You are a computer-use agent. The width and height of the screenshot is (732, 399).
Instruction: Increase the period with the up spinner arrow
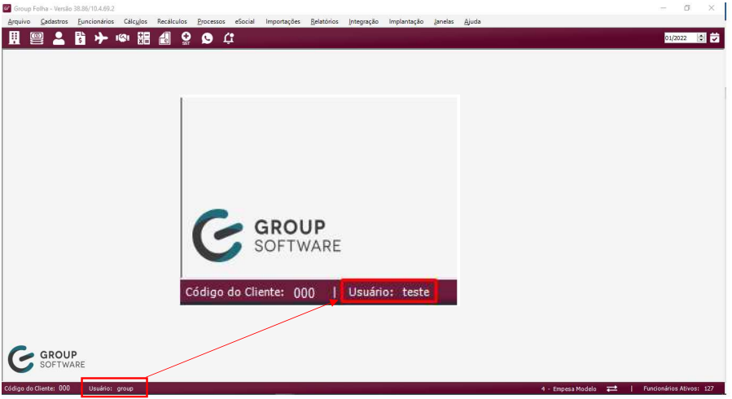701,36
